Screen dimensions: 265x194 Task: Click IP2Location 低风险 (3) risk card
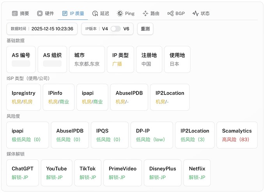coord(195,135)
